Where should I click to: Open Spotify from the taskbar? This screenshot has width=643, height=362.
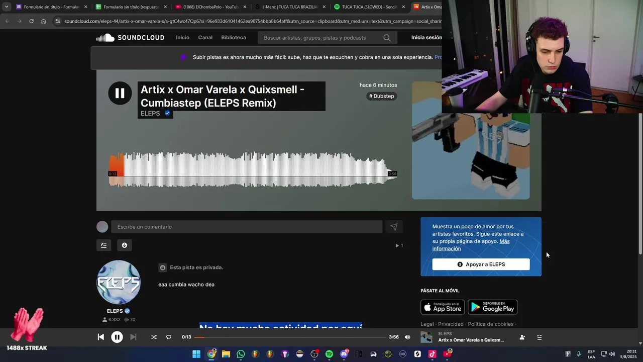329,354
